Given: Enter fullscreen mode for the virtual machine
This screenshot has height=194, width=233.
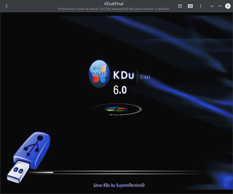Looking at the screenshot, I should [x=180, y=6].
